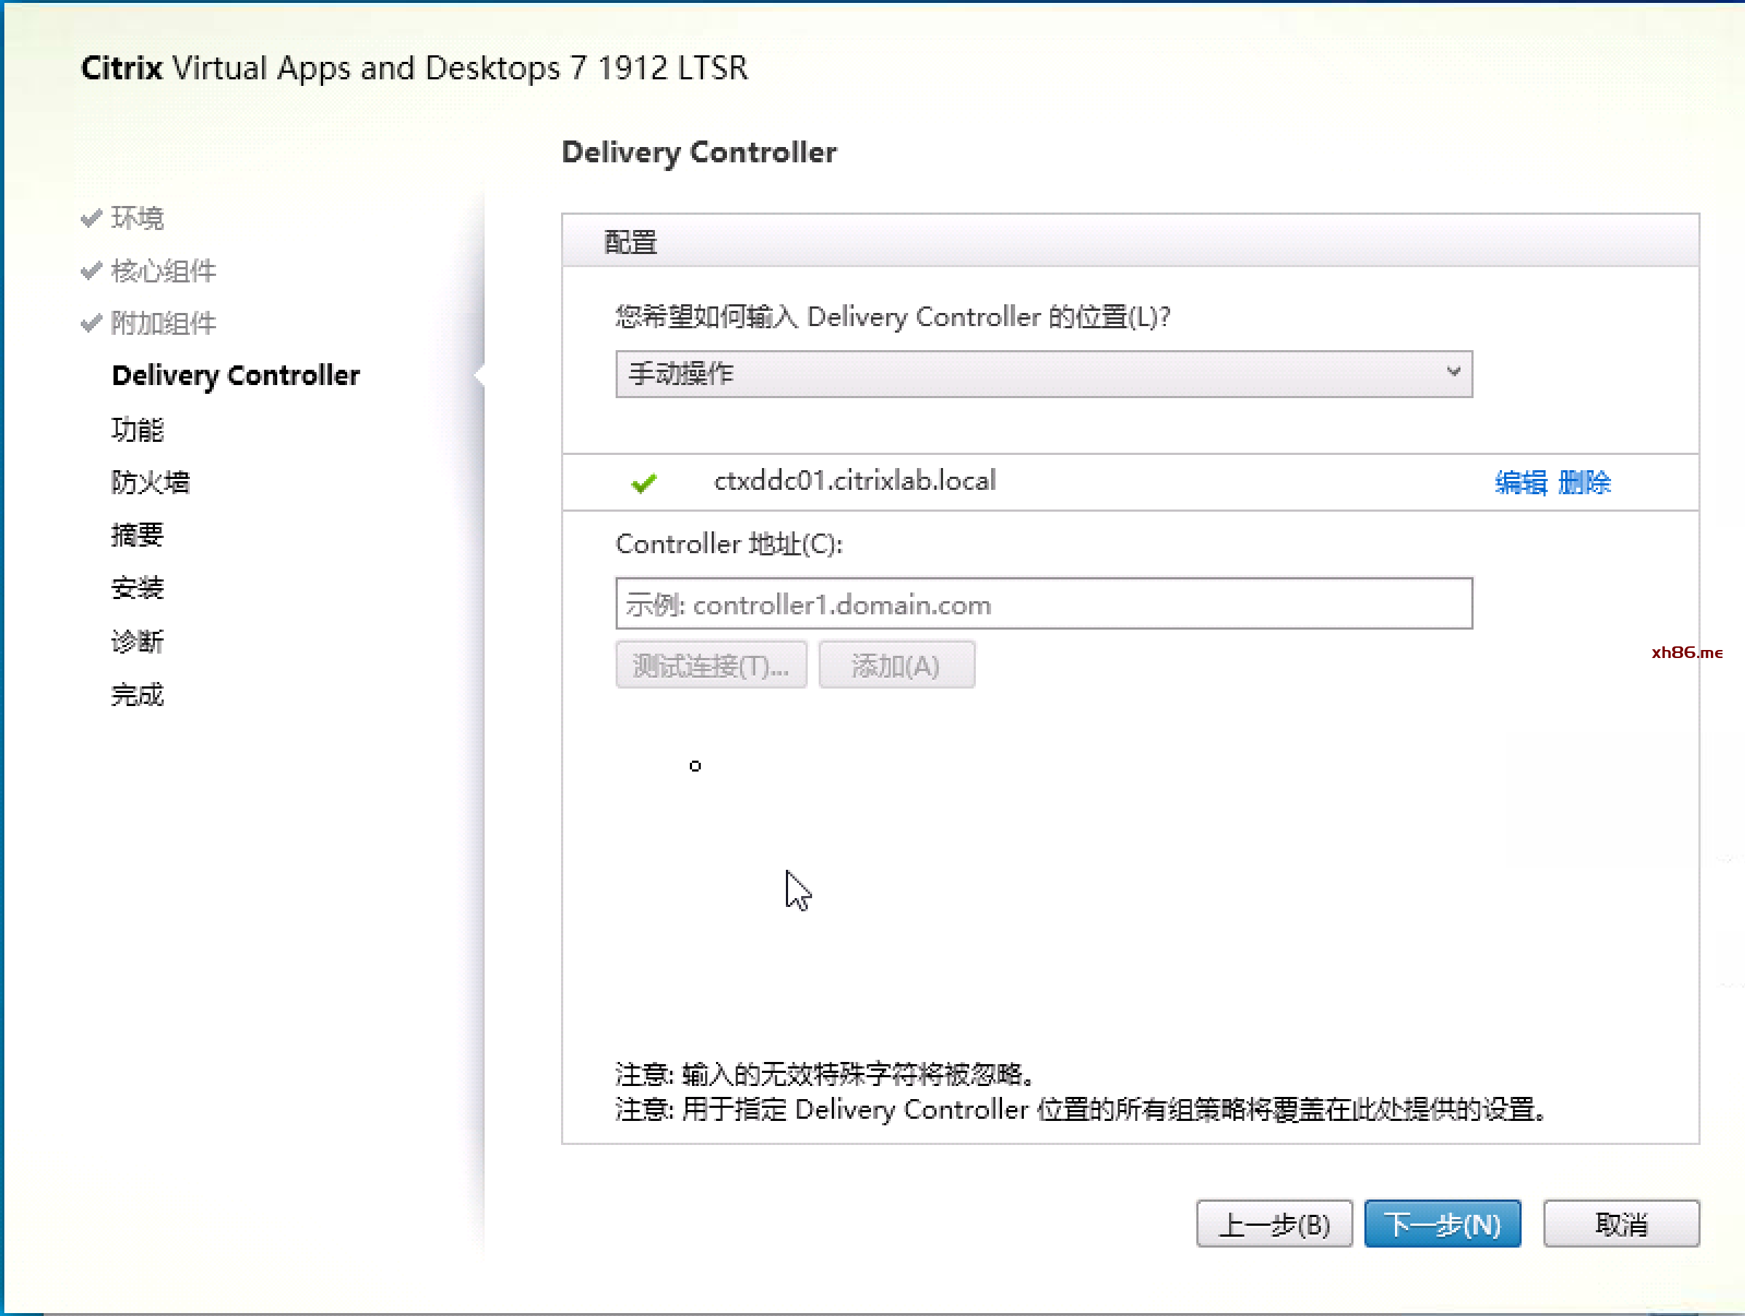Screen dimensions: 1745x1316
Task: Select the Delivery Controller step in sidebar
Action: coord(235,376)
